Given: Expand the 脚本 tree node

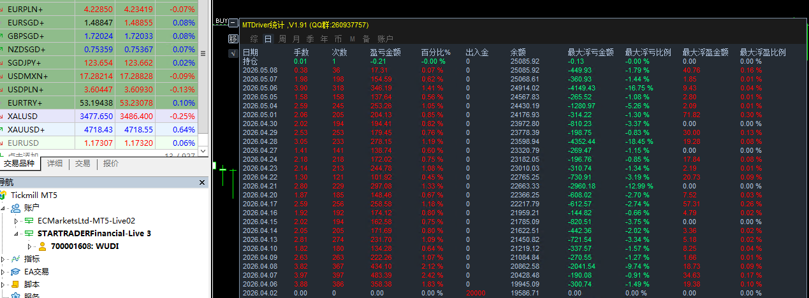Looking at the screenshot, I should (4, 284).
